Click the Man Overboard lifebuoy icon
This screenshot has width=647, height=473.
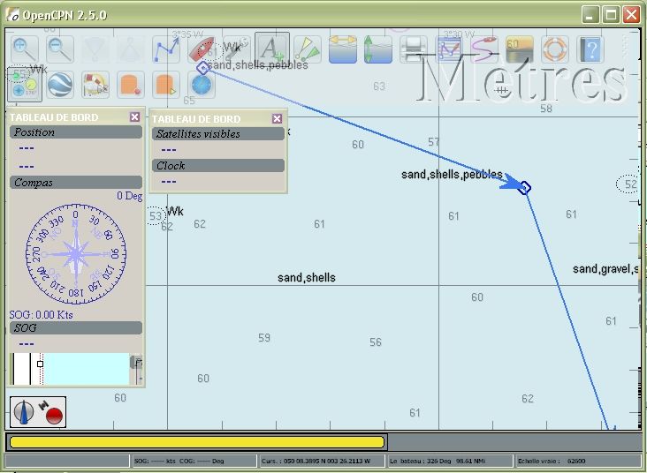555,49
